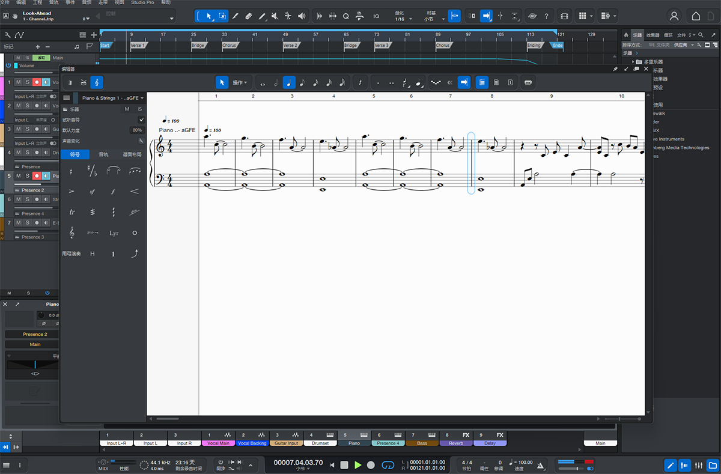
Task: Solo track 6
Action: [27, 199]
